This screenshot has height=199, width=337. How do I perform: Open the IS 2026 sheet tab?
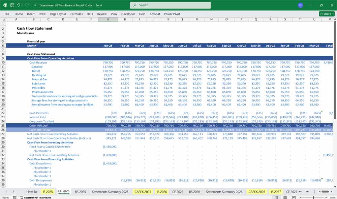pos(162,192)
